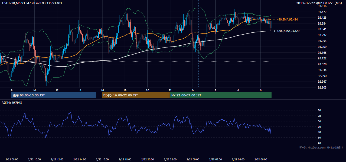This screenshot has width=346, height=162.
Task: Click the 93.034 price axis label
Action: (322, 70)
